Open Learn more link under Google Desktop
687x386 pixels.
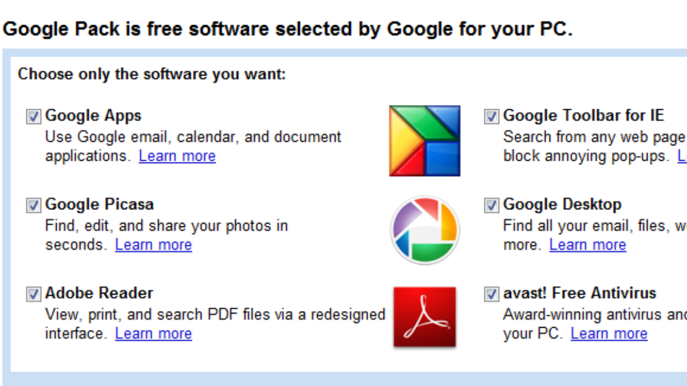587,245
